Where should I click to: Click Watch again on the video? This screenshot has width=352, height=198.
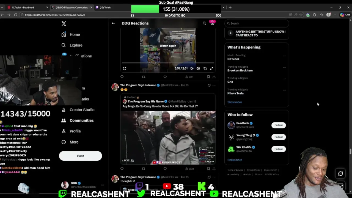pos(168,46)
